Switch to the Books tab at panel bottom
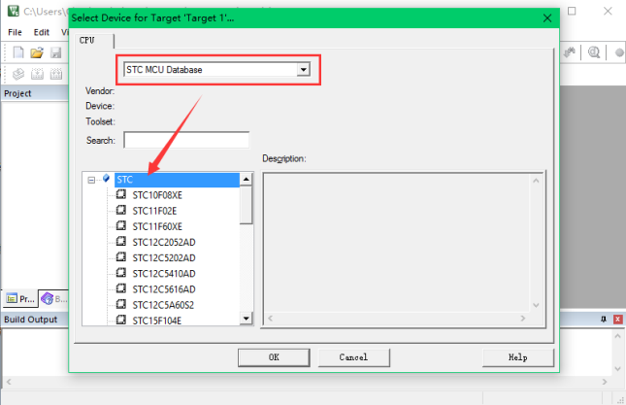The height and width of the screenshot is (405, 626). 54,298
